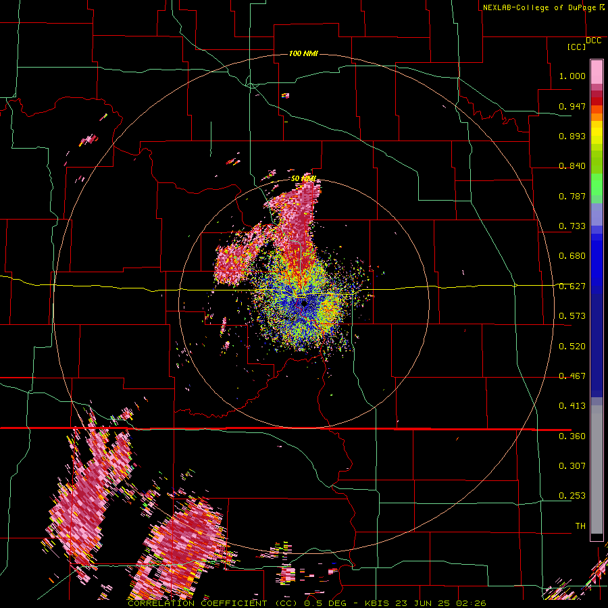Click the 0.893 legend value
The image size is (608, 608).
pos(572,136)
